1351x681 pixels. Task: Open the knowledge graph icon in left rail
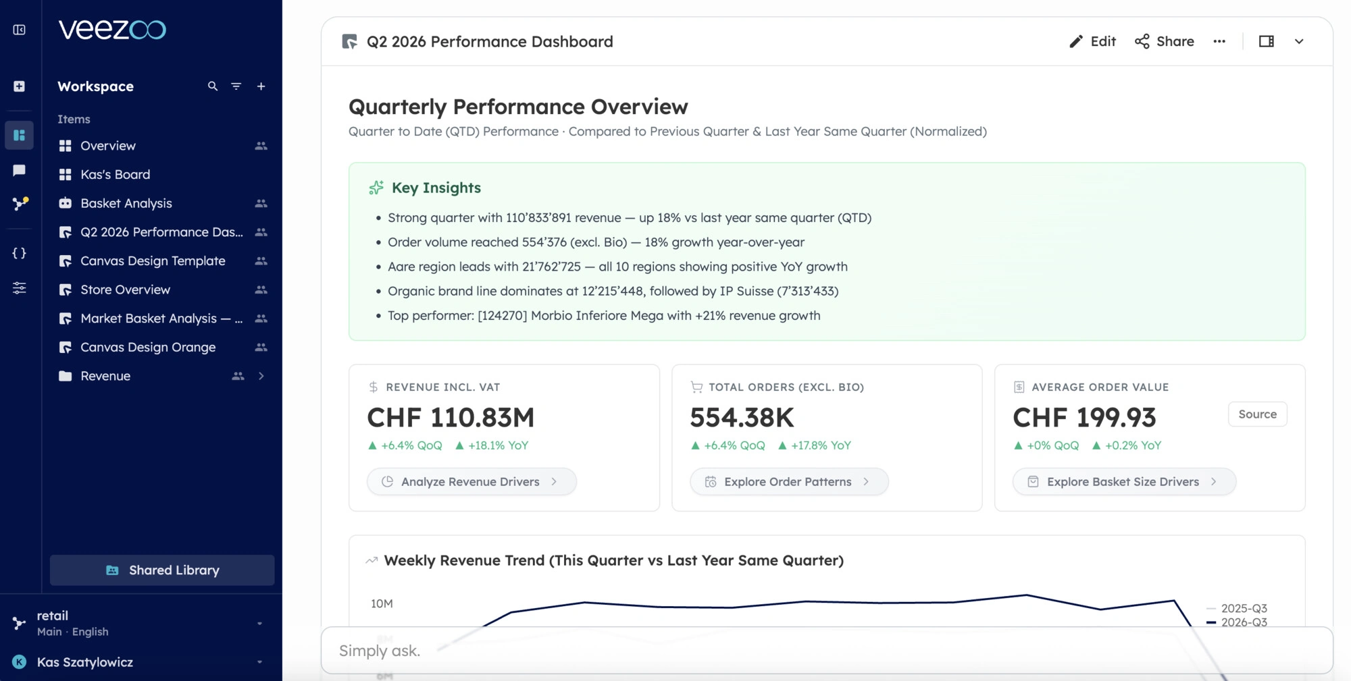(x=20, y=203)
